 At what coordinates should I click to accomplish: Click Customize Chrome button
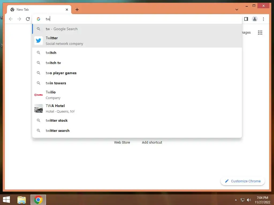click(243, 181)
